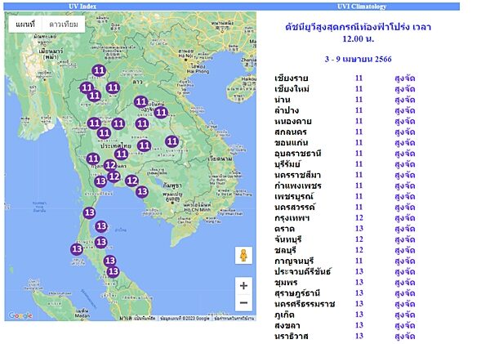
Task: Click the yellow Street View Pegman
Action: pyautogui.click(x=243, y=255)
